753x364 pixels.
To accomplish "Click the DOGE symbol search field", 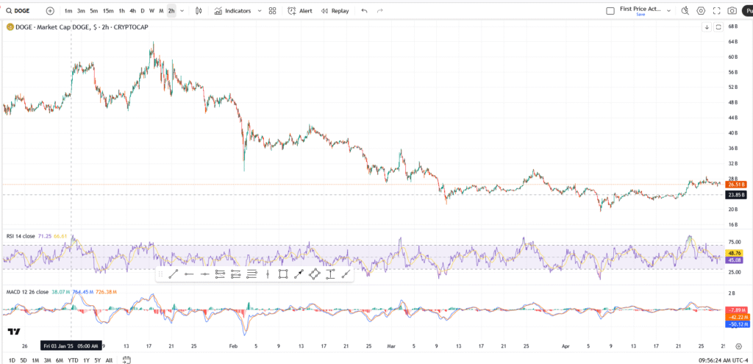I will (21, 11).
